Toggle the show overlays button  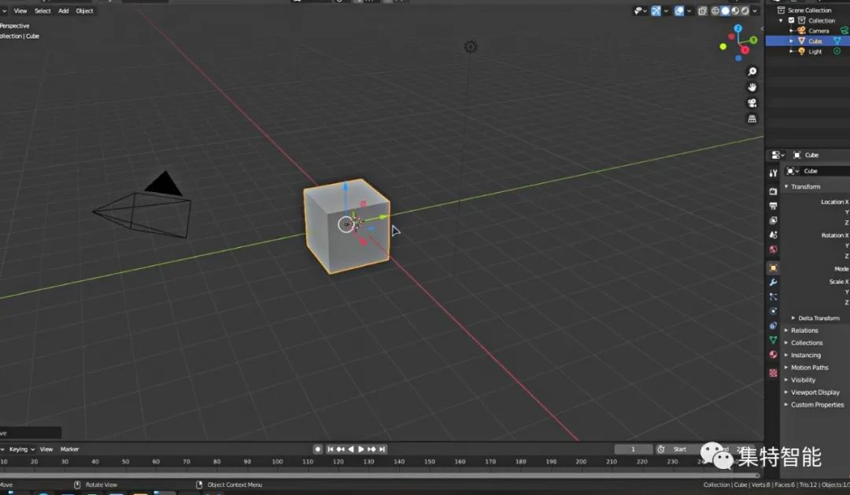[x=679, y=11]
